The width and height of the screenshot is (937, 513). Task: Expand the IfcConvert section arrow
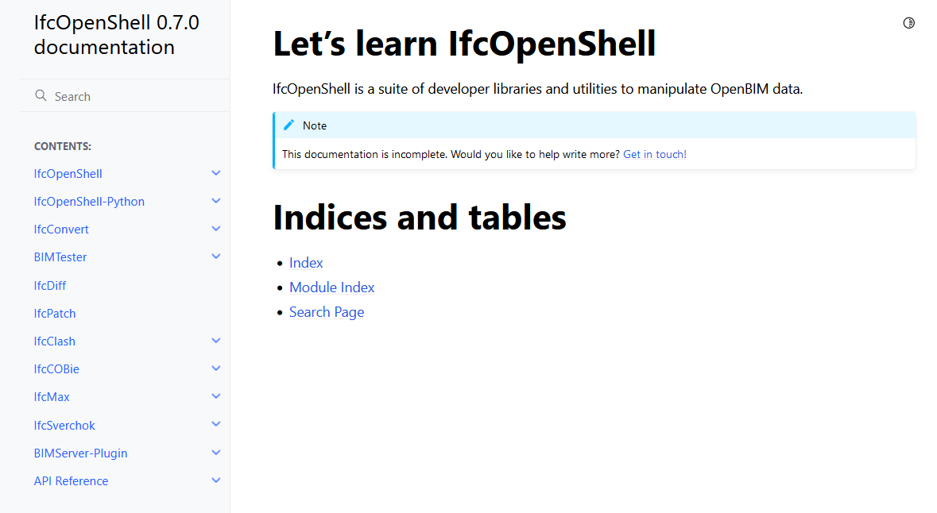[215, 229]
